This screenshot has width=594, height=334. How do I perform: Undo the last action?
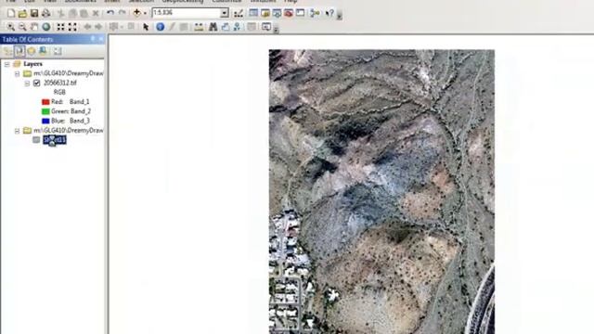[x=110, y=13]
